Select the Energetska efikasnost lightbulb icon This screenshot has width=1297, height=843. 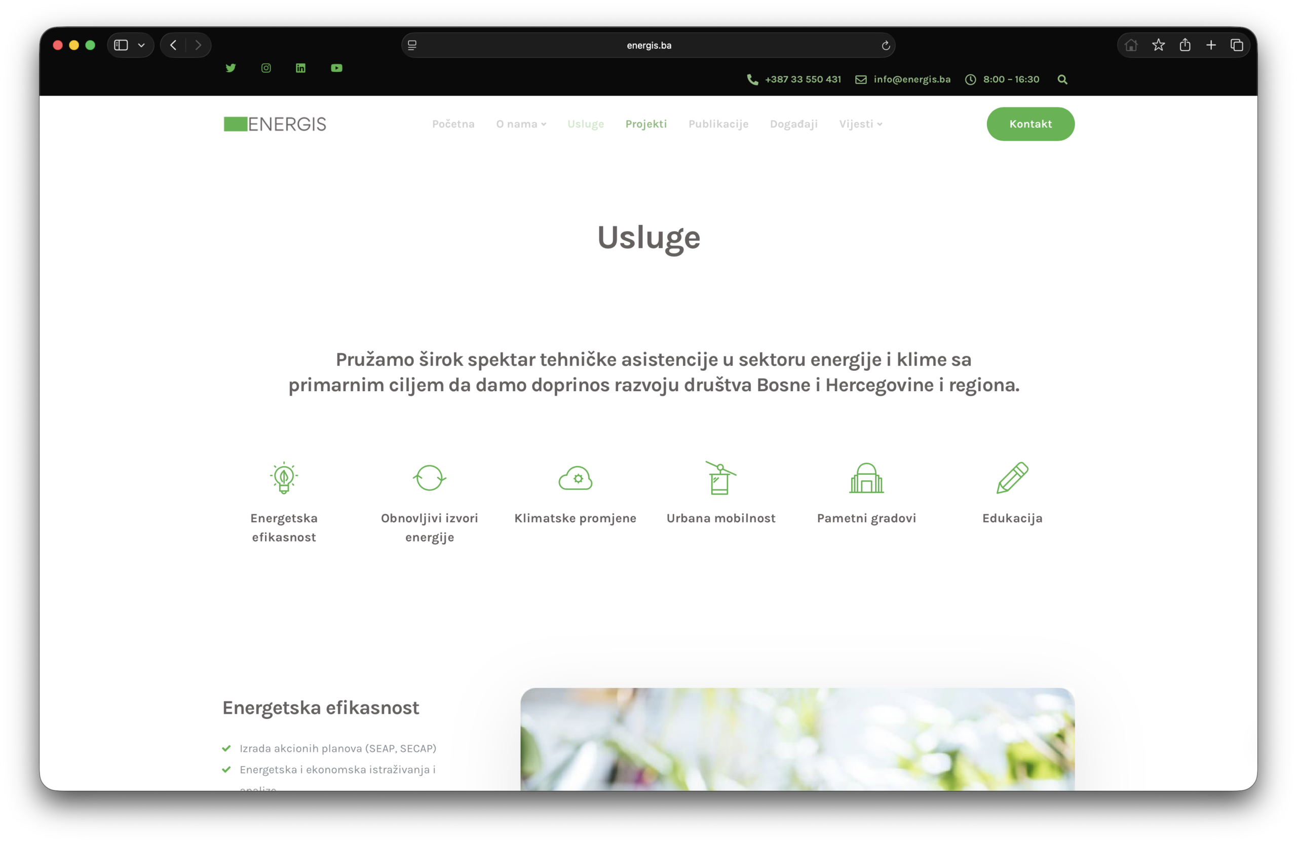click(284, 478)
